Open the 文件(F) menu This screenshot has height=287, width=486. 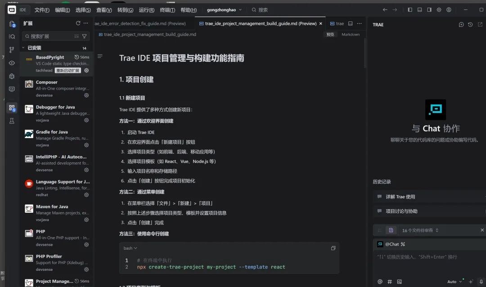(x=42, y=10)
